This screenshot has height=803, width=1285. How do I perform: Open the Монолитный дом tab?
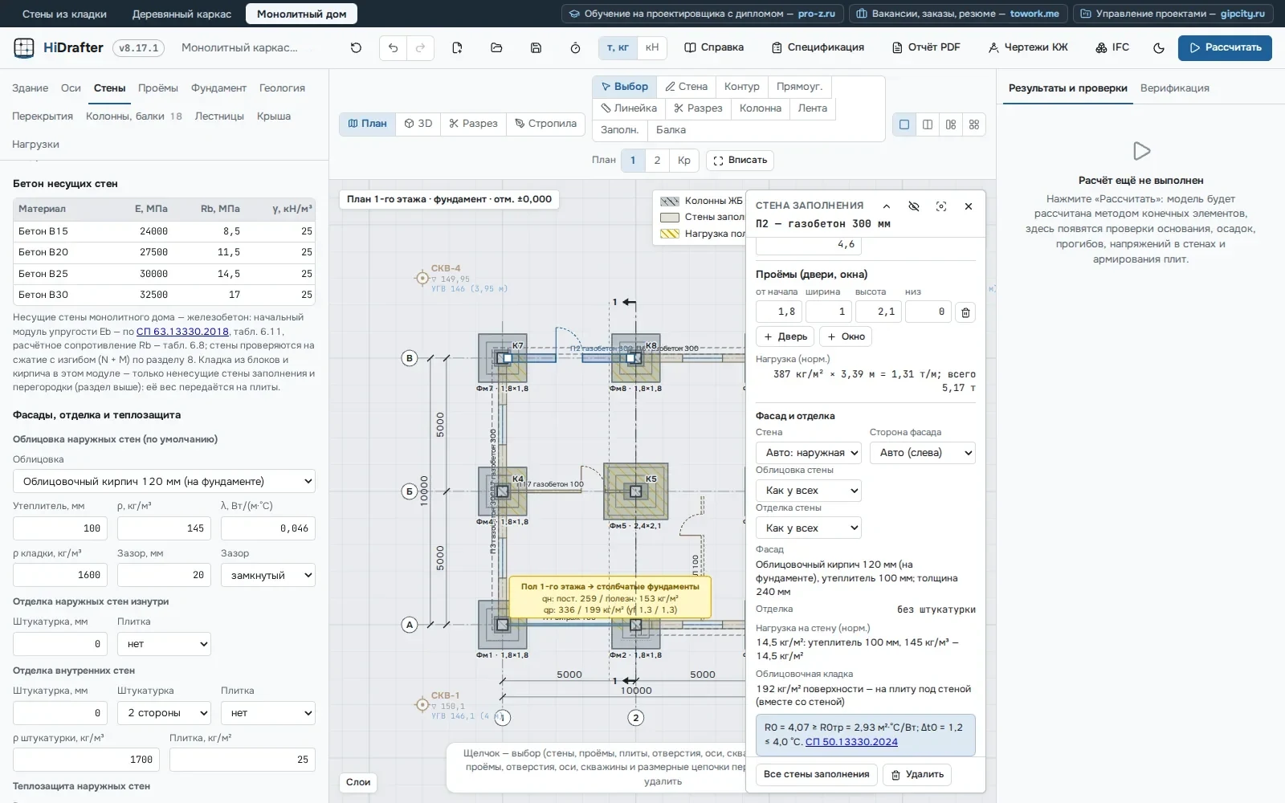[x=301, y=14]
